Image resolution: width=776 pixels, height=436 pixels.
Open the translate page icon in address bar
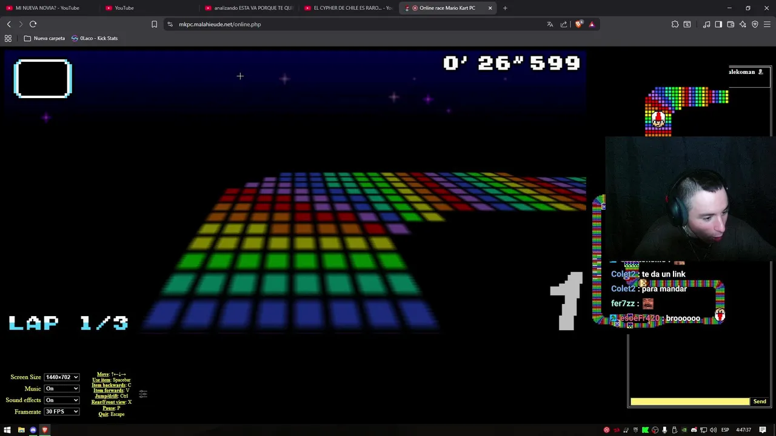coord(550,24)
